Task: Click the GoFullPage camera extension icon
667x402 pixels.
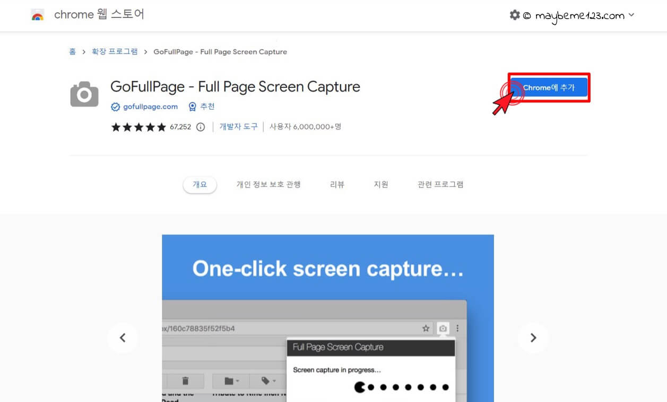Action: 84,94
